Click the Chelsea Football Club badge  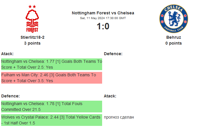pos(174,19)
